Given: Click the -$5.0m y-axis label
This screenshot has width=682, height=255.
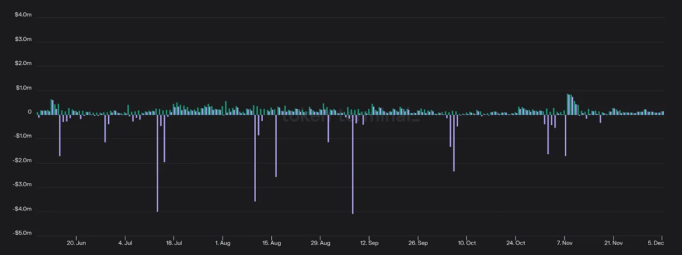Looking at the screenshot, I should click(22, 233).
